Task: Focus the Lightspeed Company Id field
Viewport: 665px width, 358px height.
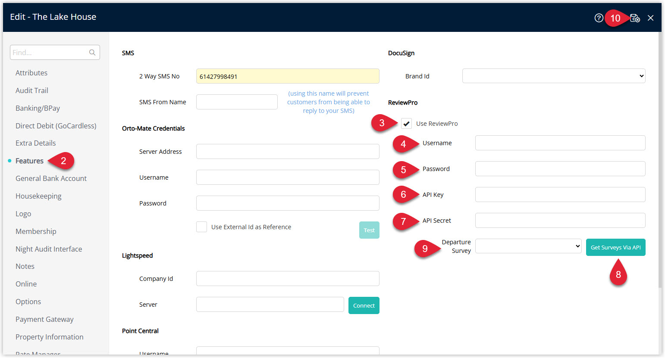Action: [x=288, y=279]
